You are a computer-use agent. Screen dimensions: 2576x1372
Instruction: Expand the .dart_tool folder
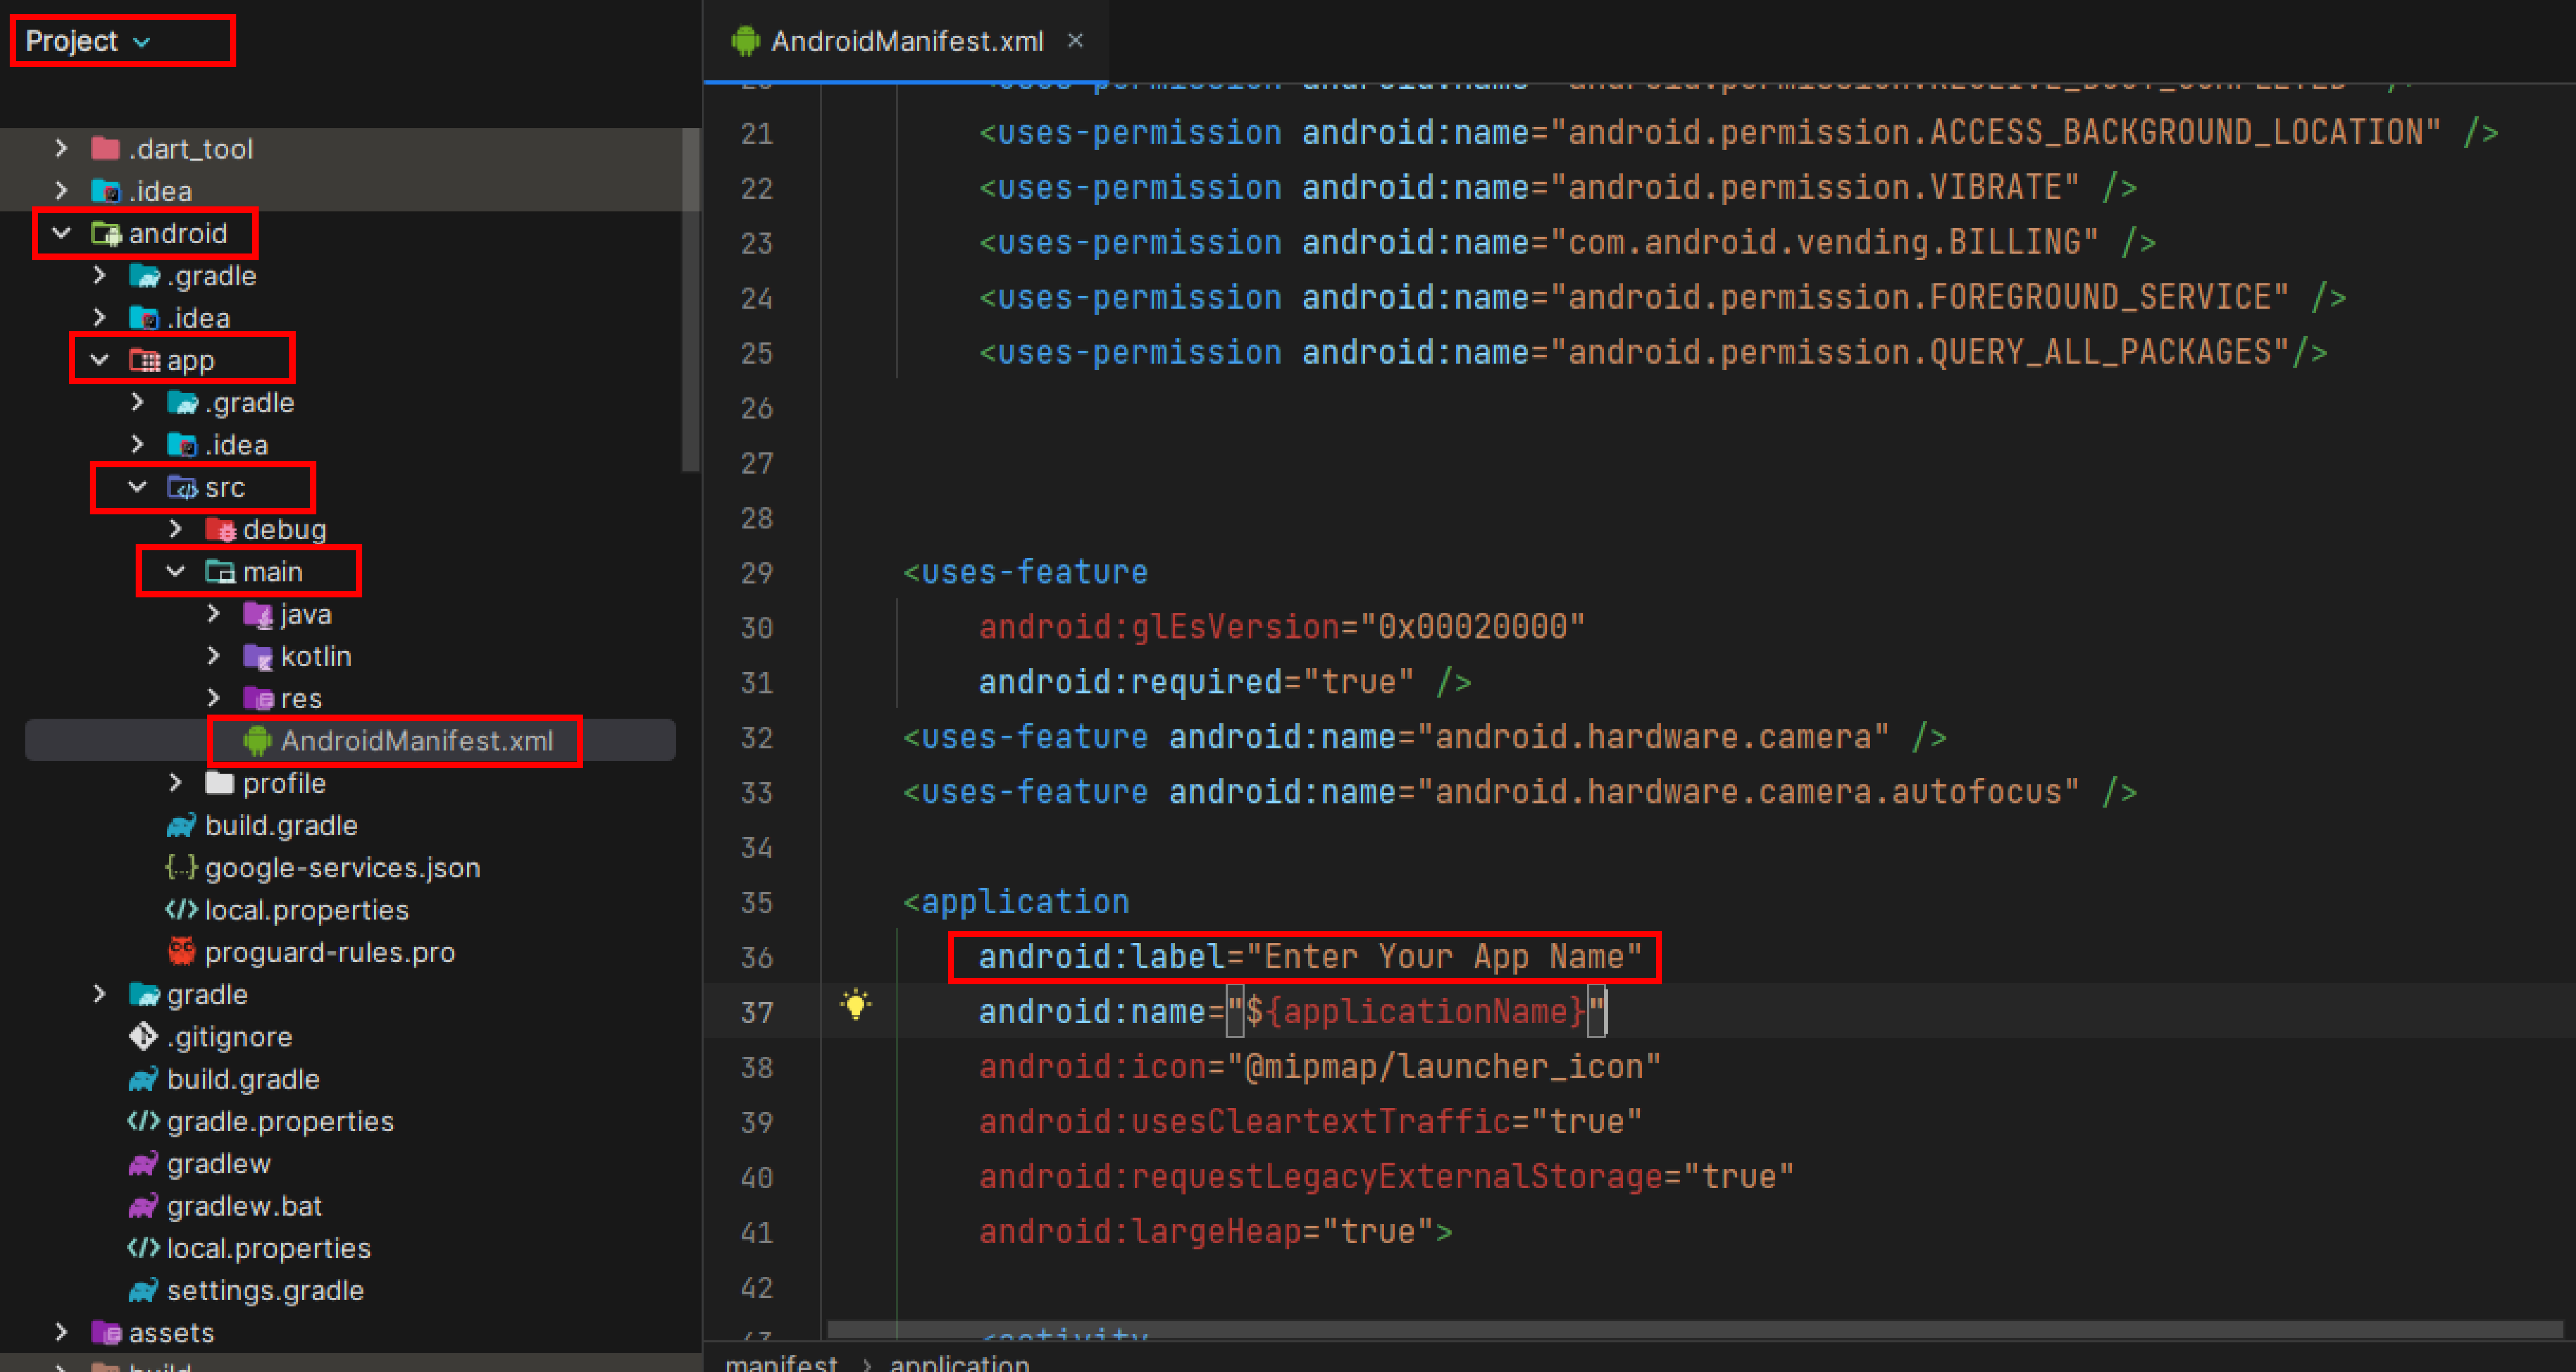tap(62, 148)
